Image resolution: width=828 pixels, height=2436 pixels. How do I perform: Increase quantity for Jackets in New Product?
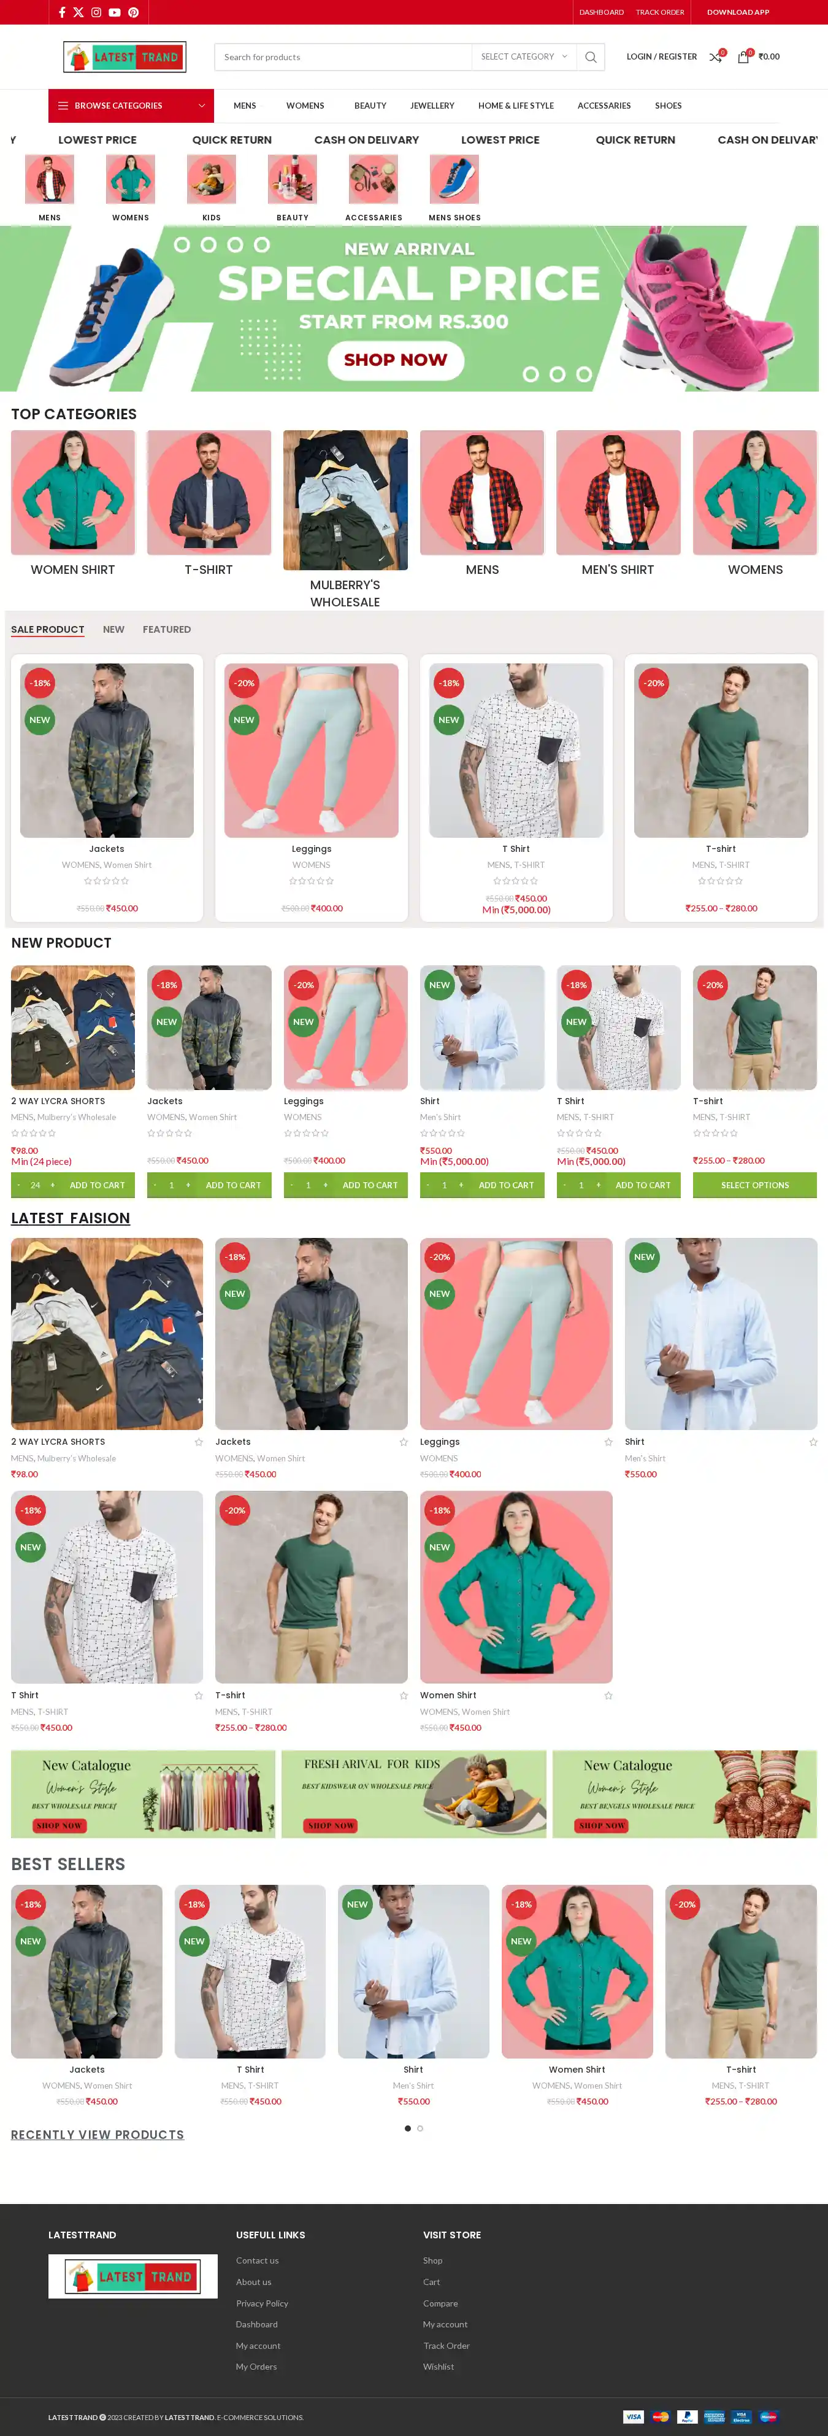coord(188,1185)
